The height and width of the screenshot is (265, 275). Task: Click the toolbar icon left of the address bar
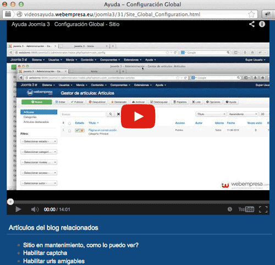(x=8, y=14)
